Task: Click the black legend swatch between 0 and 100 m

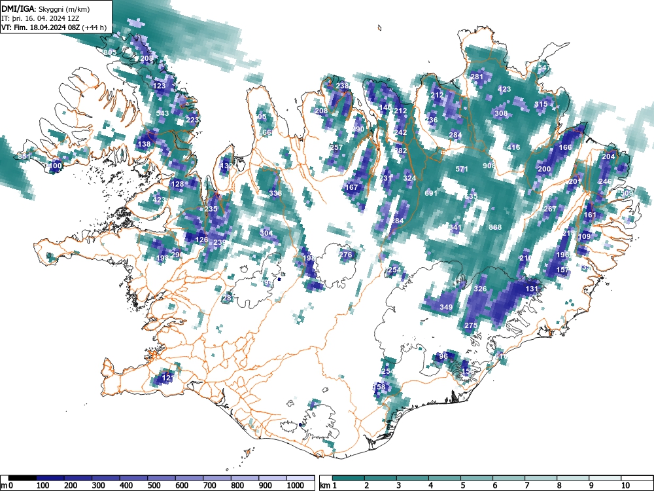Action: (22, 478)
